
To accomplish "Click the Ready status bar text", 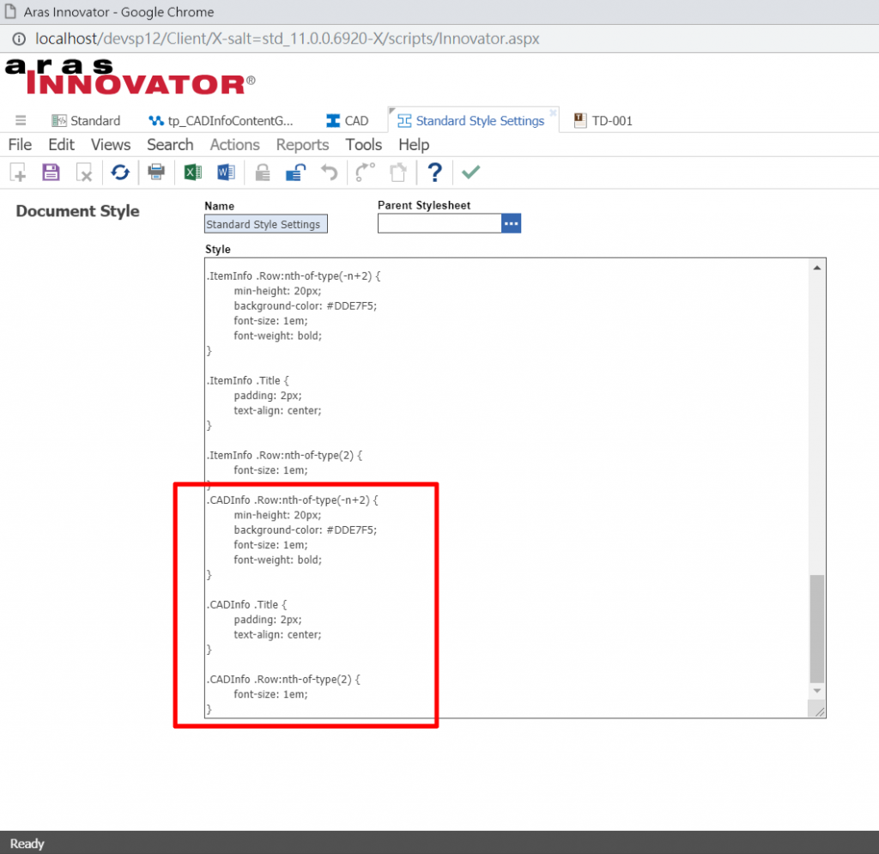I will coord(27,844).
